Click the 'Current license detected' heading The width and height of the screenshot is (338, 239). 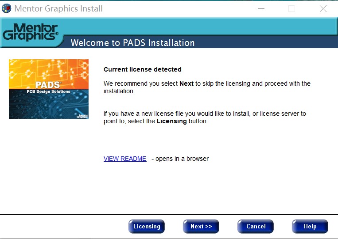143,69
